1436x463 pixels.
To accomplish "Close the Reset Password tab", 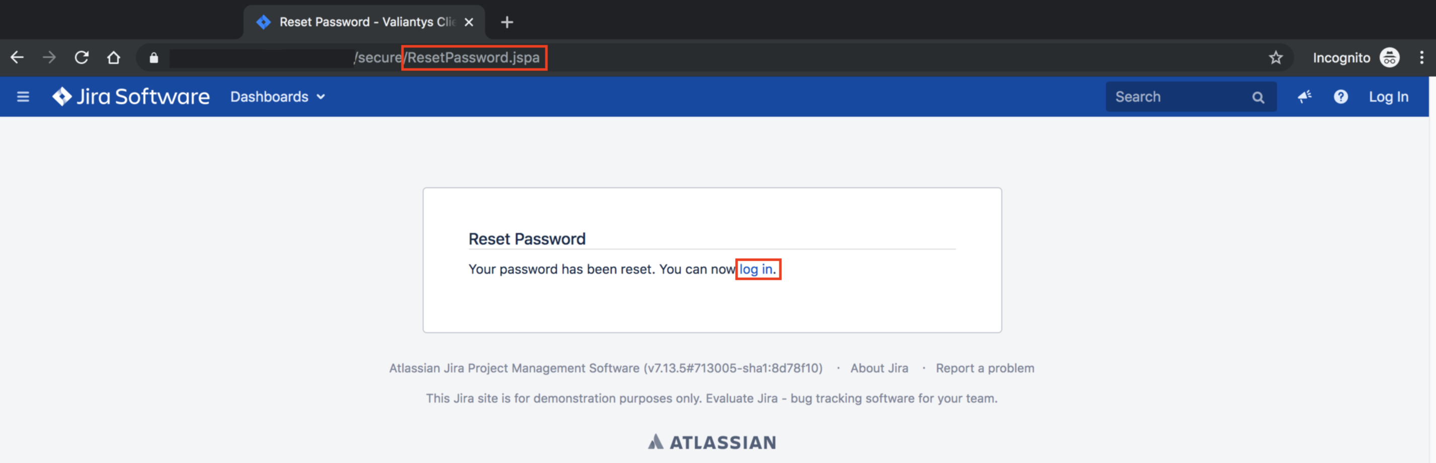I will point(469,22).
